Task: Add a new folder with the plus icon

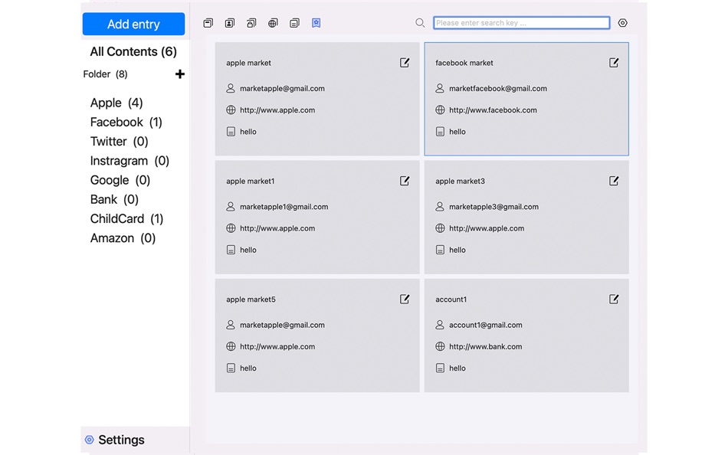Action: (x=179, y=74)
